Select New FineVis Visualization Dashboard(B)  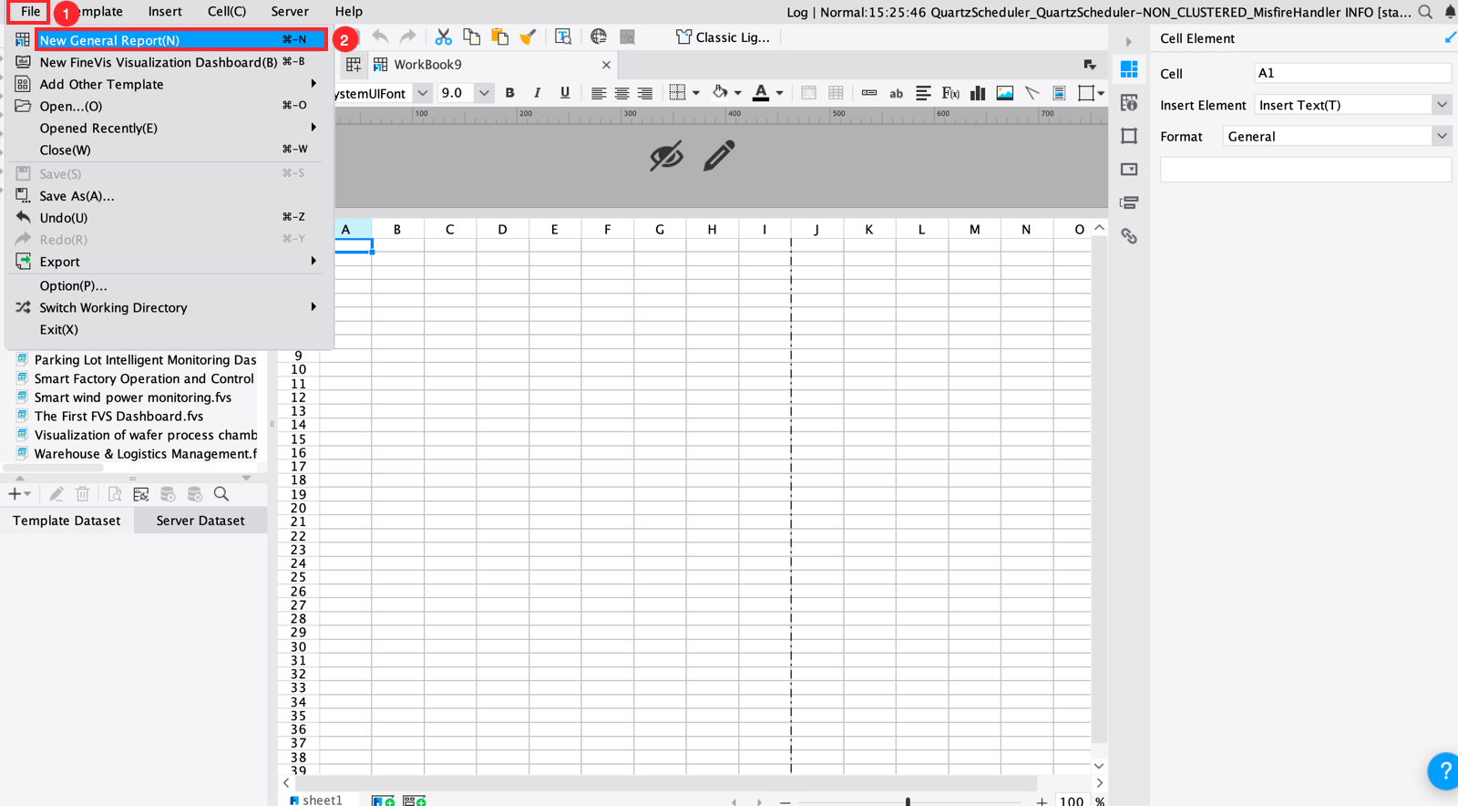pyautogui.click(x=169, y=62)
